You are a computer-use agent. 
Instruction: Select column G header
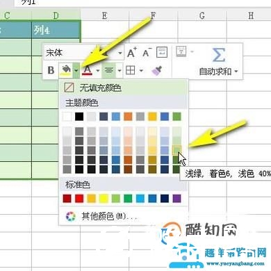pyautogui.click(x=202, y=15)
